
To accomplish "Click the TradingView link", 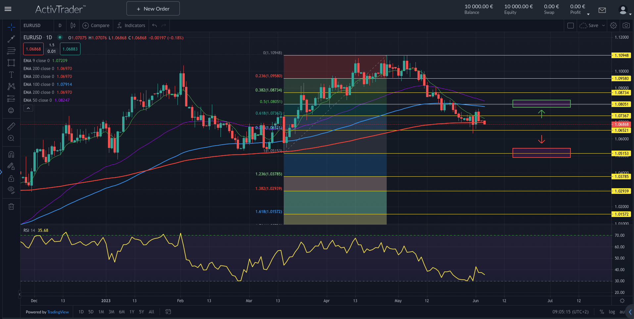I will click(58, 312).
